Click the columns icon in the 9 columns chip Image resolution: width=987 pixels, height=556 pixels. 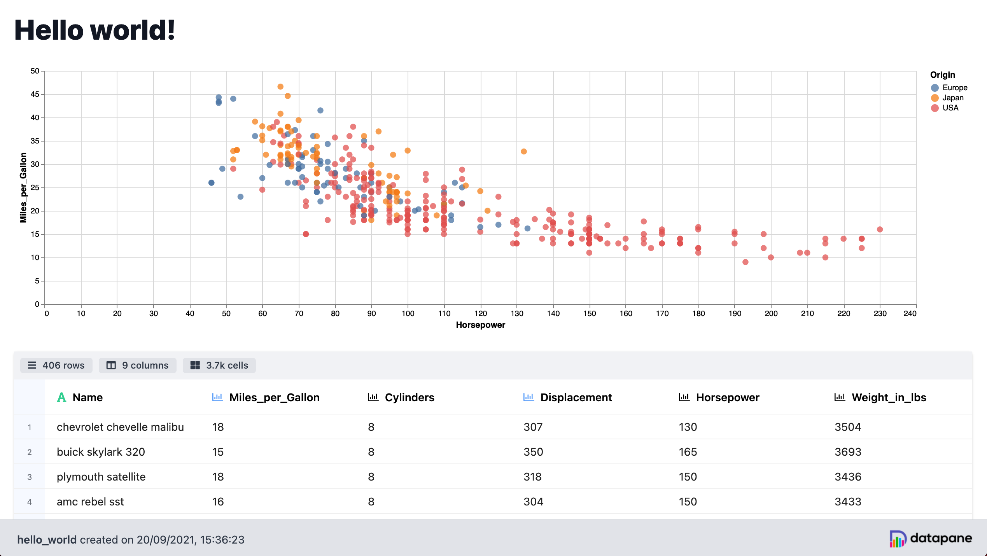(x=111, y=365)
